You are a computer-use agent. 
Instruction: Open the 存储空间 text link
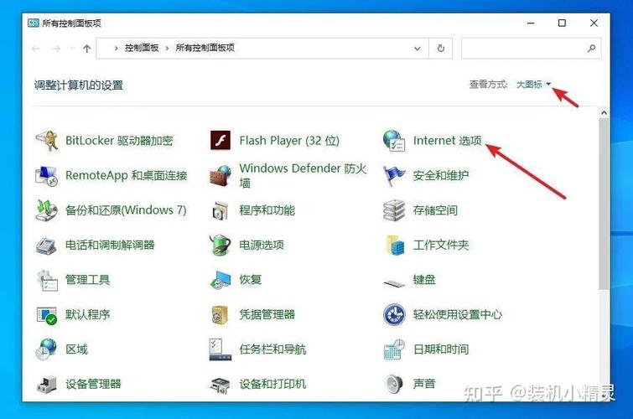click(x=435, y=210)
